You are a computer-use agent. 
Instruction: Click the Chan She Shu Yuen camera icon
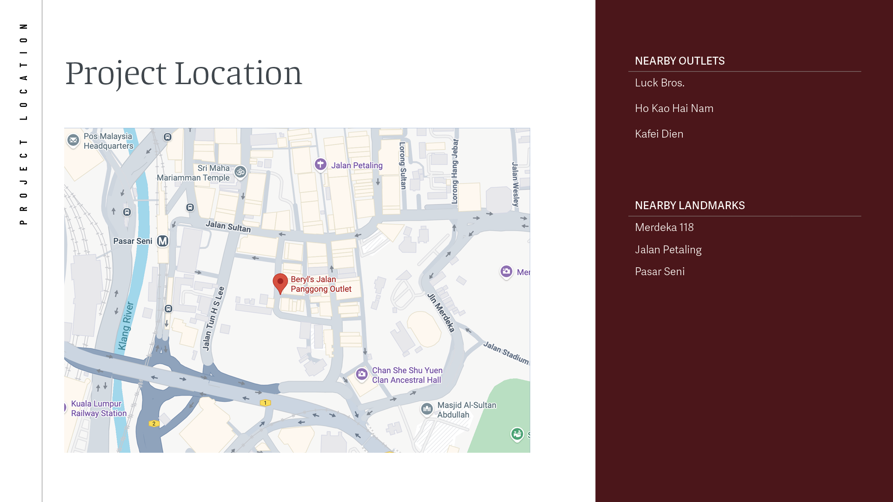pyautogui.click(x=362, y=374)
